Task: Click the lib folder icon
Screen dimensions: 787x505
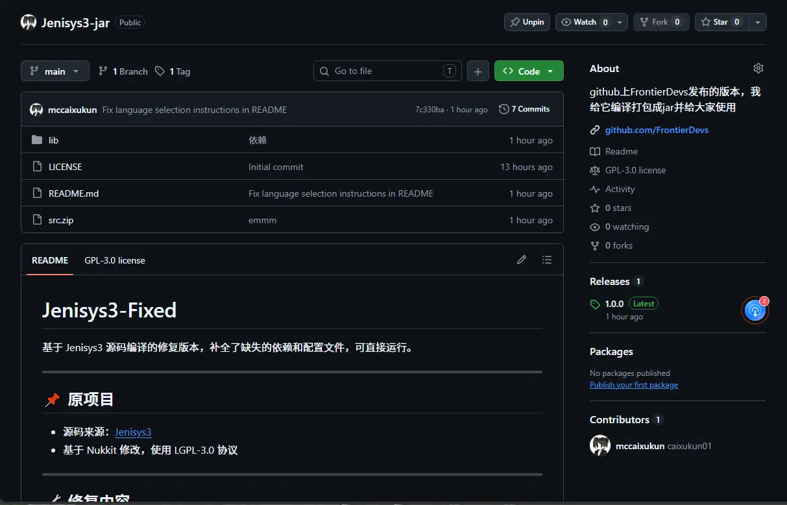Action: 37,140
